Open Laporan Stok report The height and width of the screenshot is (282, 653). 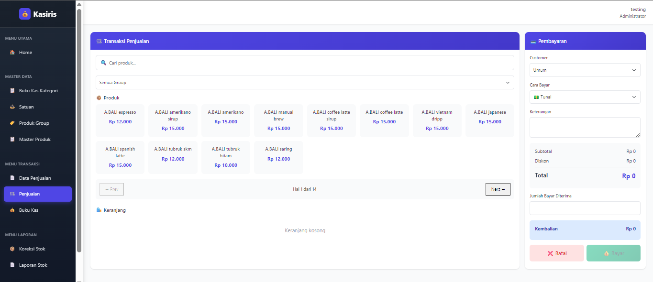coord(38,265)
